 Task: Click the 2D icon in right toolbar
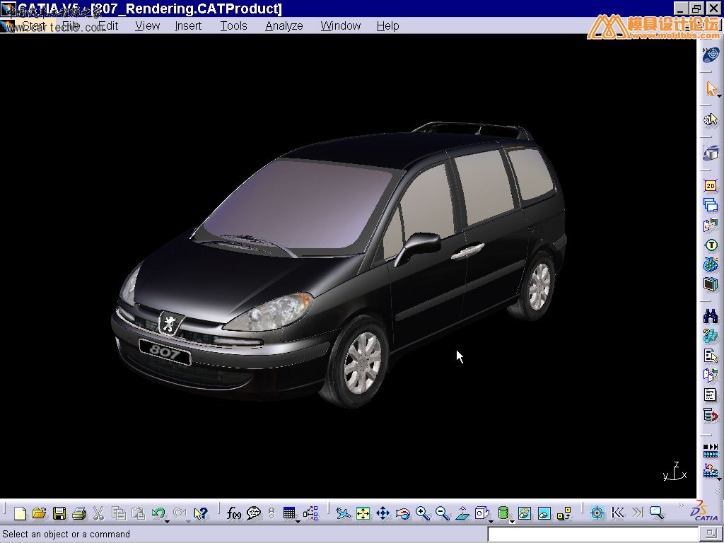(x=711, y=186)
